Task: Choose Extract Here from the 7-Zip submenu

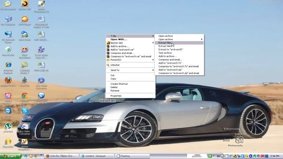Action: 179,46
